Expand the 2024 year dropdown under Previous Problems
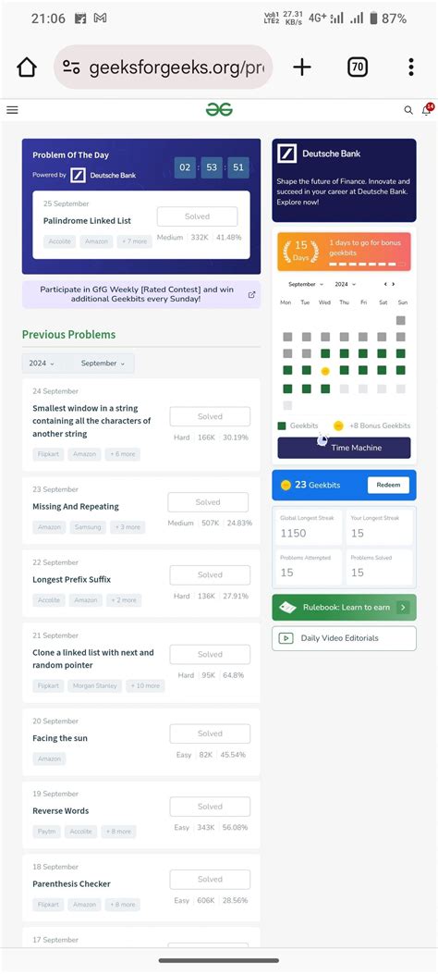Viewport: 438px width, 974px height. click(x=42, y=364)
